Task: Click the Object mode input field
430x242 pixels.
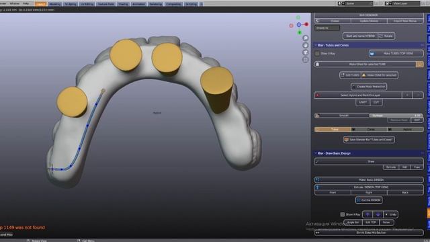Action: (x=327, y=28)
